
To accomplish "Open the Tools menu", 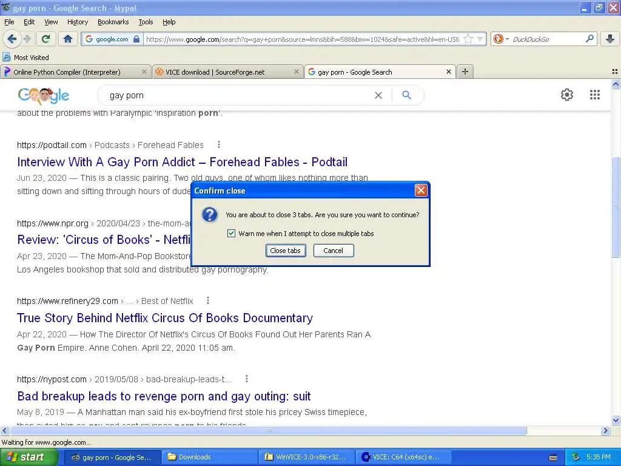I will coord(146,22).
